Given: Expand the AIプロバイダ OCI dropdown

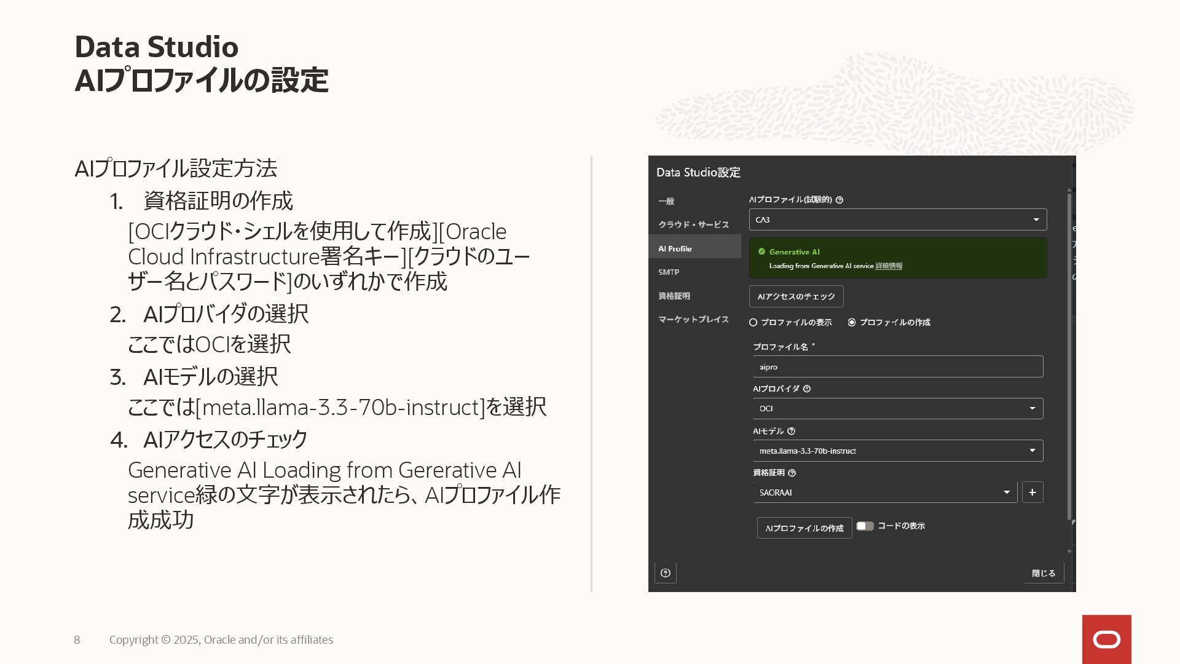Looking at the screenshot, I should click(x=897, y=408).
